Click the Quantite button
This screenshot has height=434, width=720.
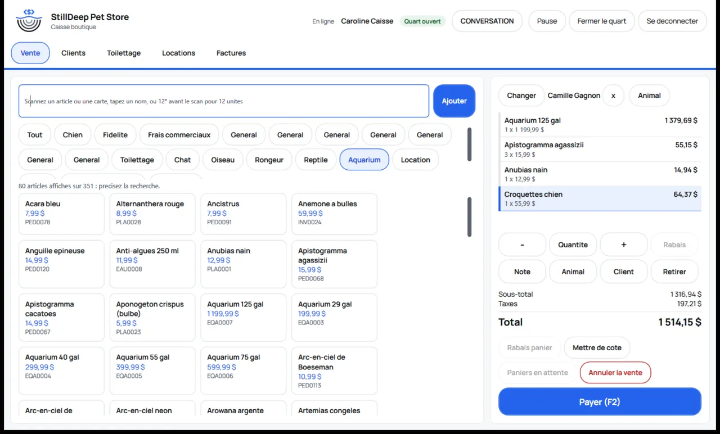pyautogui.click(x=573, y=245)
